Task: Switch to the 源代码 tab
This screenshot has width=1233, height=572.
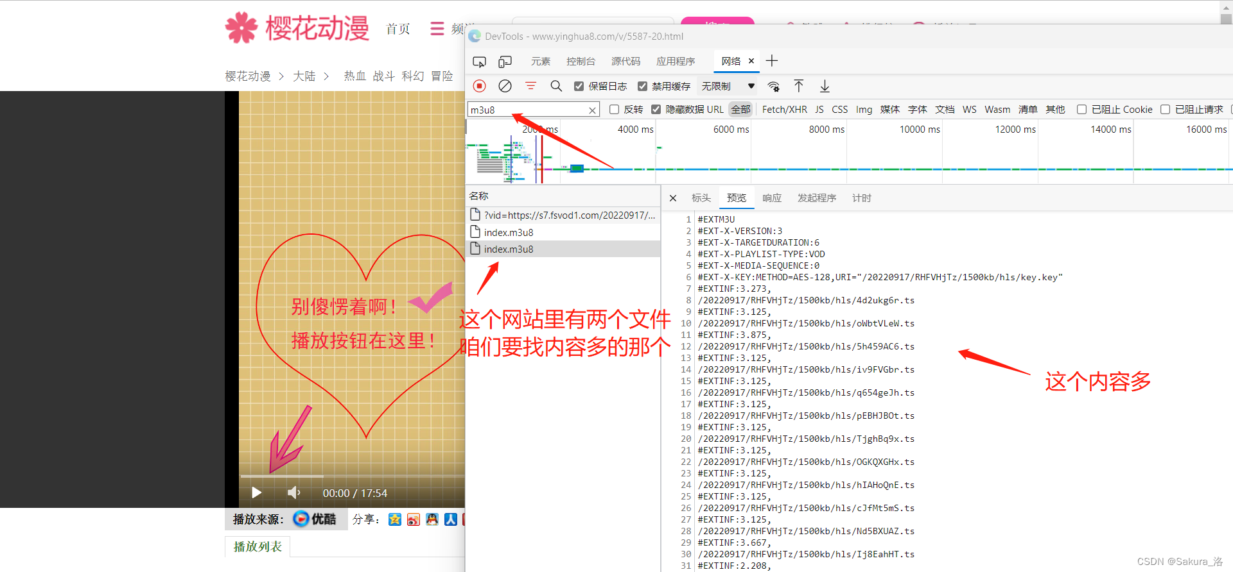Action: 625,61
